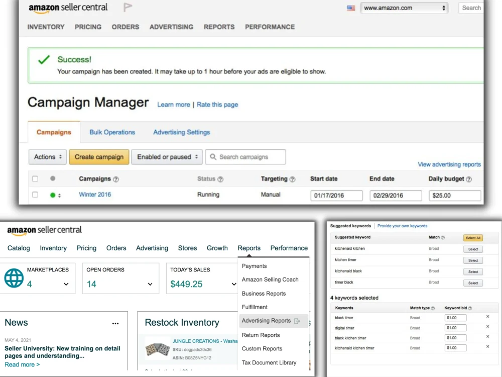
Task: Click the Start date field 01/17/2016
Action: pos(336,196)
